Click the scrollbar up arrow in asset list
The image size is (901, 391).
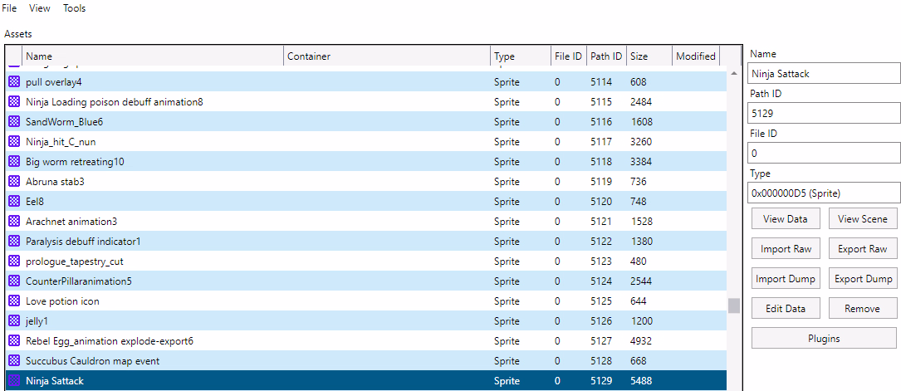(733, 73)
